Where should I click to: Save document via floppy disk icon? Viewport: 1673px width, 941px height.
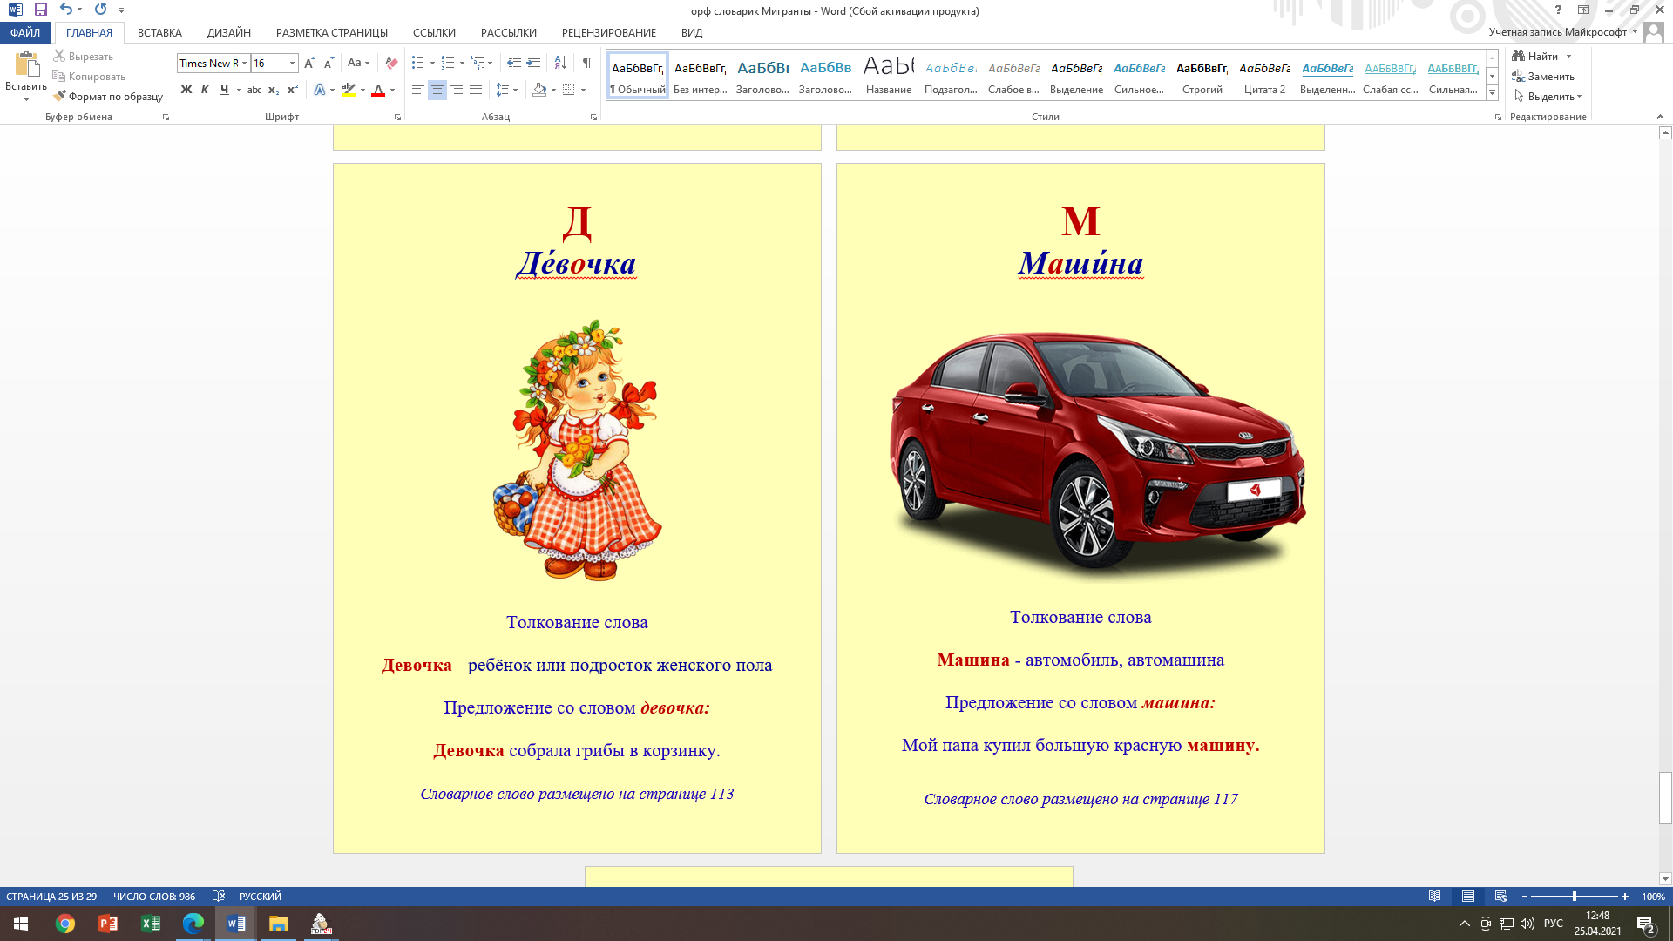(x=40, y=10)
